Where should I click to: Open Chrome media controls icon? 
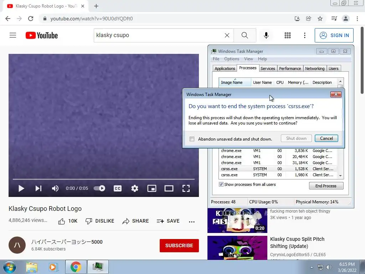pos(334,19)
